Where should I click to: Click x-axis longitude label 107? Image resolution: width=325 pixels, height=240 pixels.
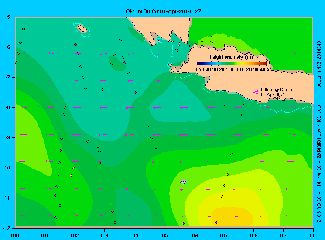coord(224,236)
